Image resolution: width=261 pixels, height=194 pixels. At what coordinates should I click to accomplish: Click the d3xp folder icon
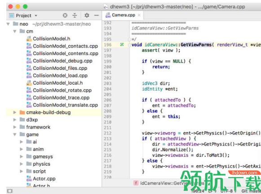(x=22, y=120)
